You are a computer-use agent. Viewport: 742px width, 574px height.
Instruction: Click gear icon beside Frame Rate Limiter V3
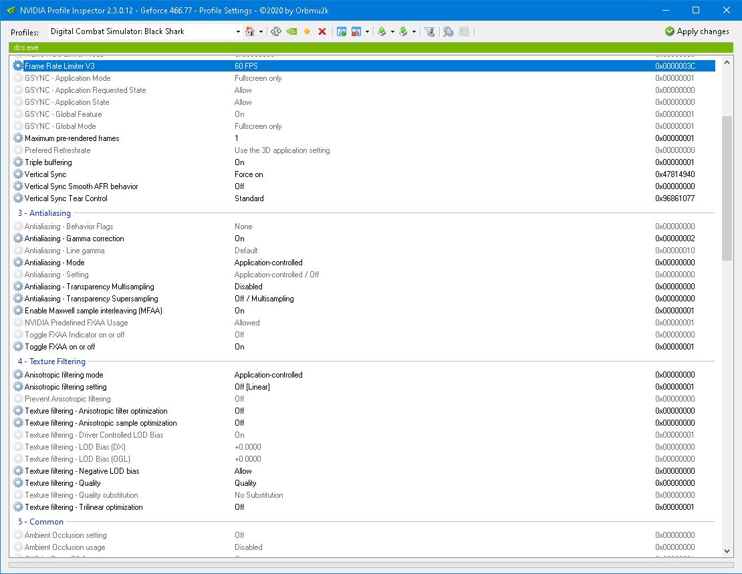(18, 65)
